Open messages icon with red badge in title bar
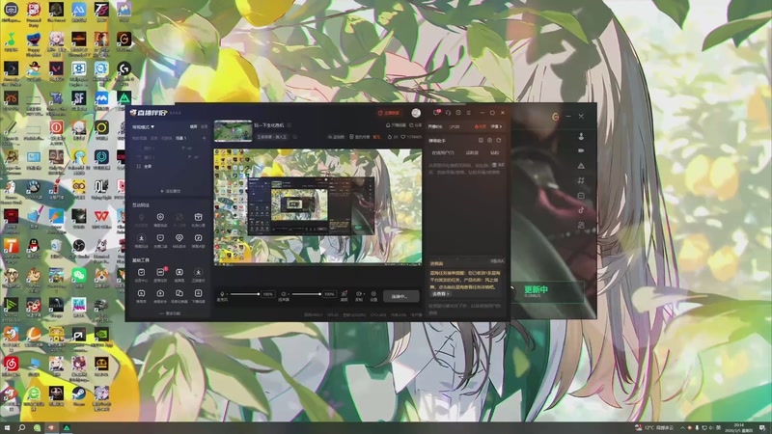 [437, 113]
